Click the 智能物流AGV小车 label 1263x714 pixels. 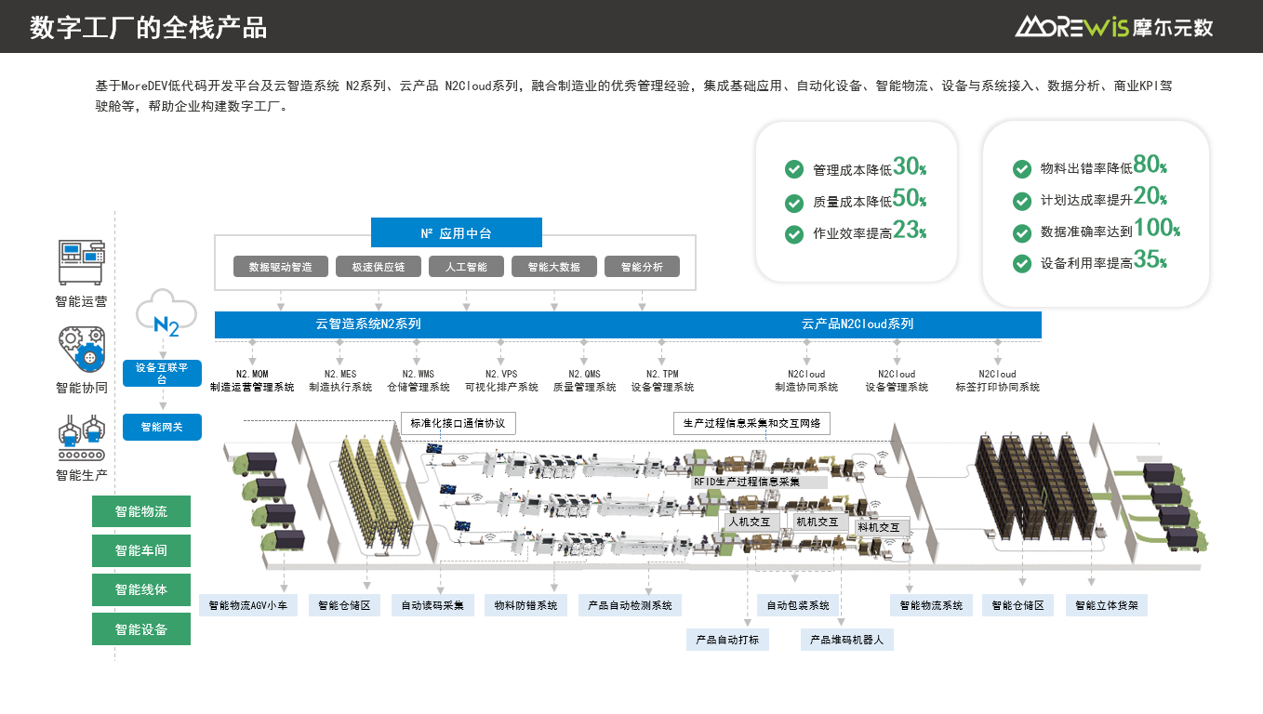point(248,605)
